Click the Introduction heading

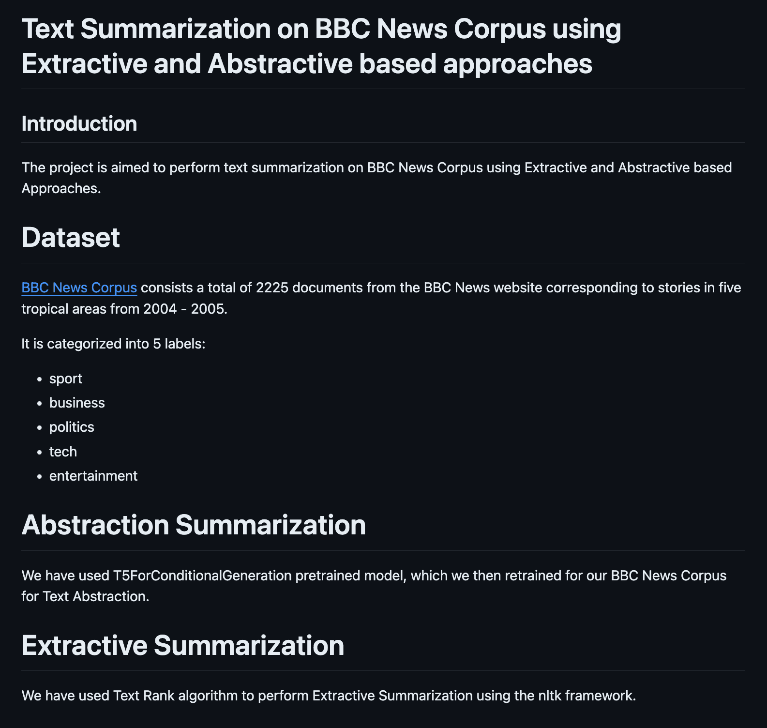pos(79,124)
